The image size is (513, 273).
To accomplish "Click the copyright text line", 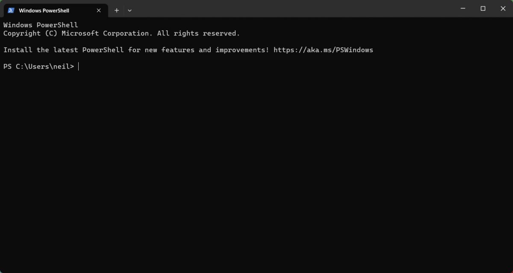I will (x=121, y=33).
